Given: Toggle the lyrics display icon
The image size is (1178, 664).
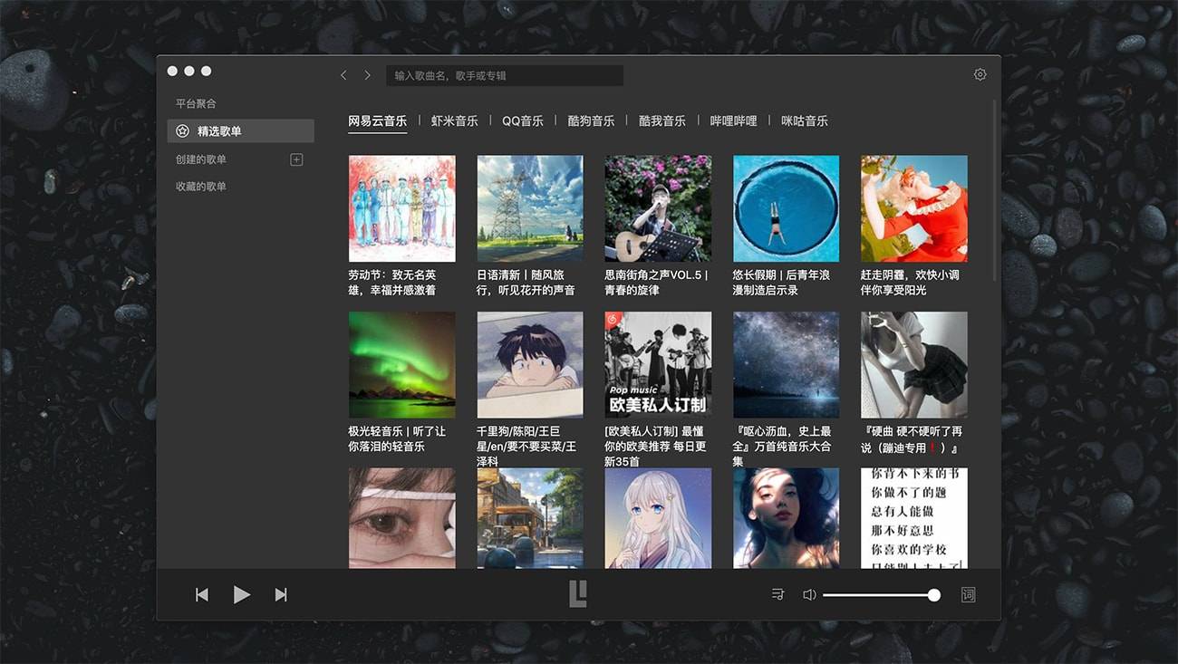Looking at the screenshot, I should 969,594.
